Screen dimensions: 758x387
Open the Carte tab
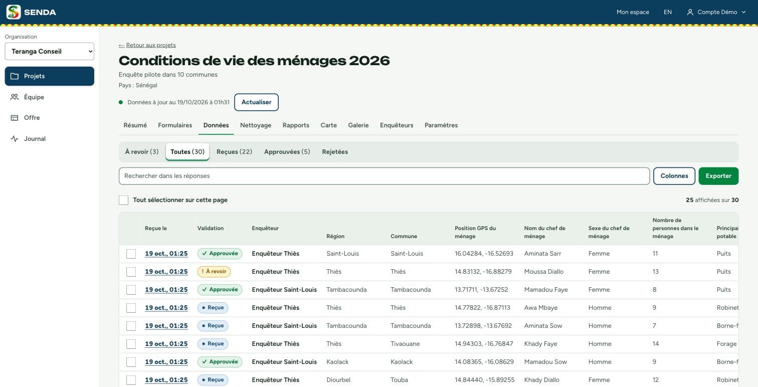[329, 125]
